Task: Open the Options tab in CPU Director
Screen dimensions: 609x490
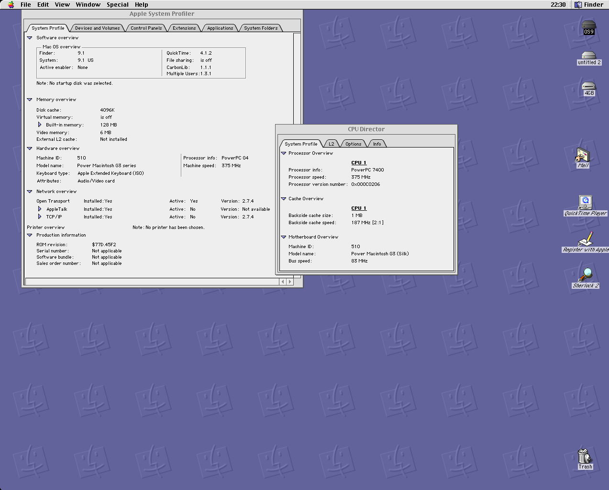Action: coord(354,144)
